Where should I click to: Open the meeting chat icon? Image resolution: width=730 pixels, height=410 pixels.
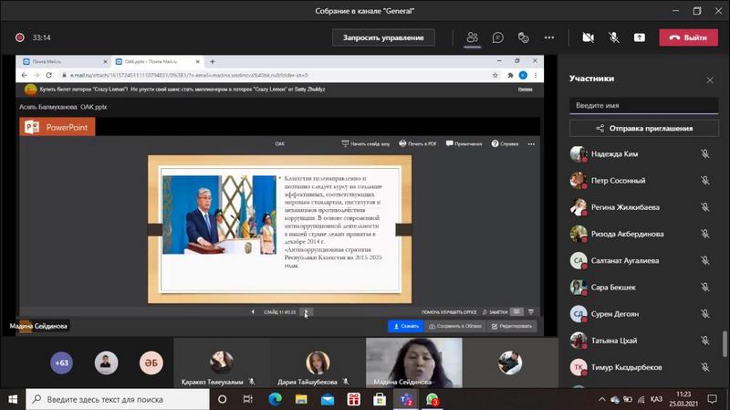coord(497,37)
